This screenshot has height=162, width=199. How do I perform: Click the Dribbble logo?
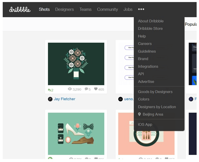tap(20, 9)
